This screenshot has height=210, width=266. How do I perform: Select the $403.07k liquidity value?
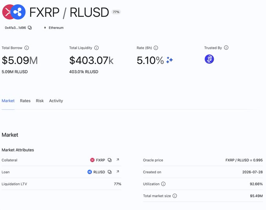[x=91, y=61]
